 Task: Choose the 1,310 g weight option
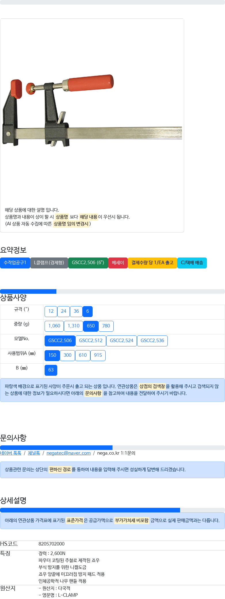(73, 326)
